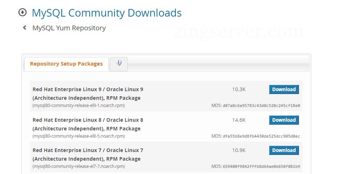Click the 10.3K file size text

[x=239, y=89]
